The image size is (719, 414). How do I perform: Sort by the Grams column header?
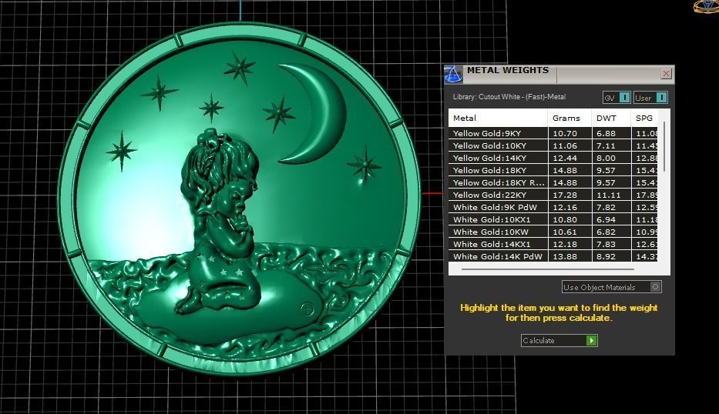point(569,119)
